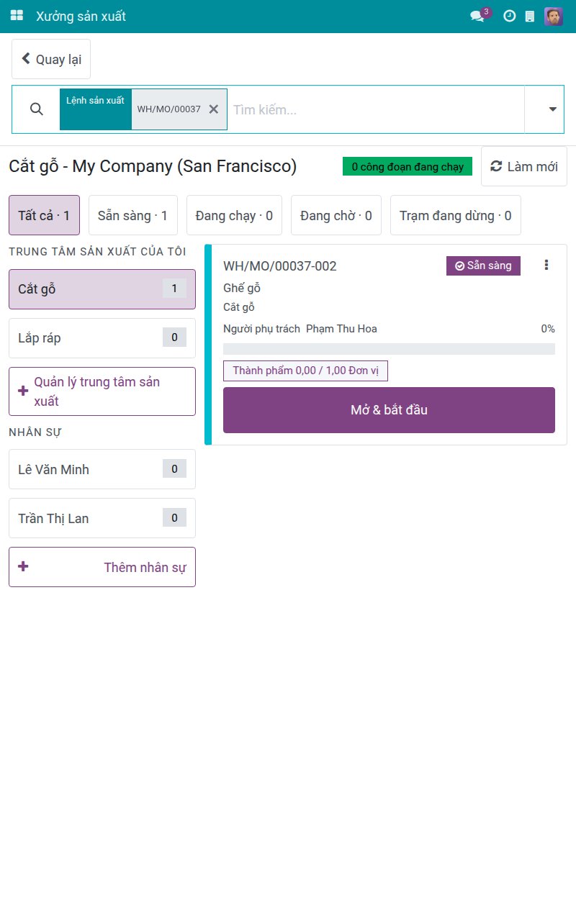Click Mở & bắt đầu button
Viewport: 576px width, 921px height.
coord(389,410)
